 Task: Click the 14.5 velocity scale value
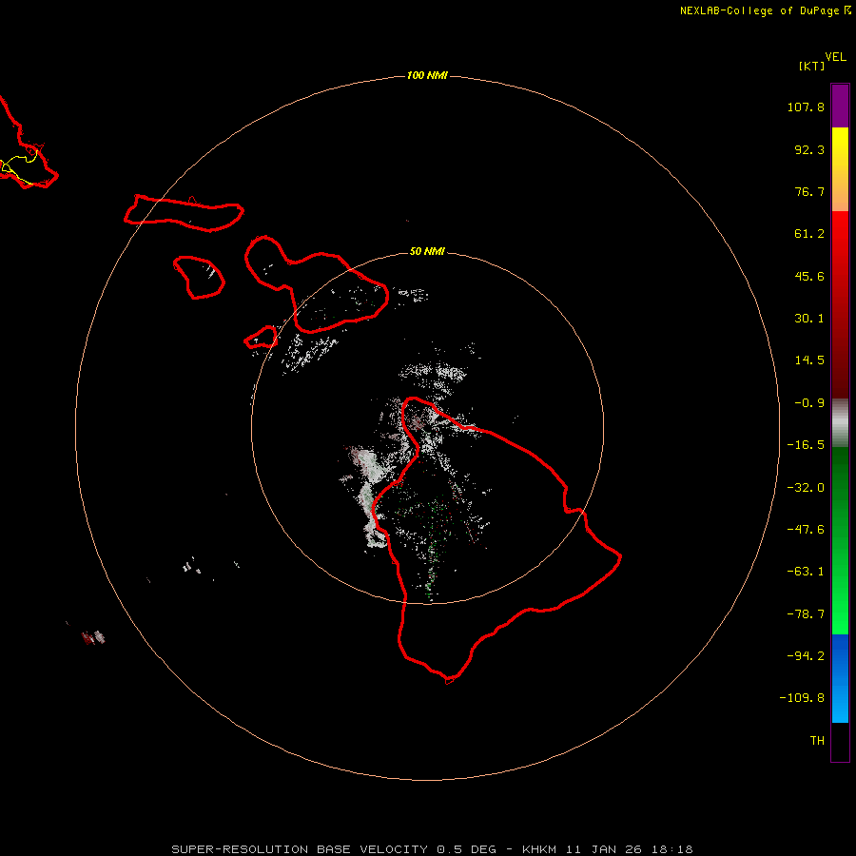point(809,360)
